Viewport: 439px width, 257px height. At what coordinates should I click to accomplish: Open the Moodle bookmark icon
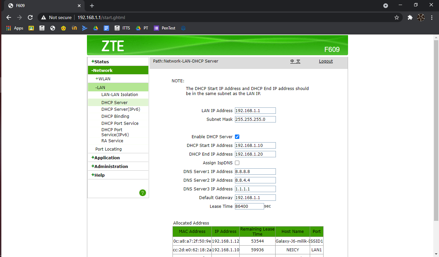coord(74,28)
